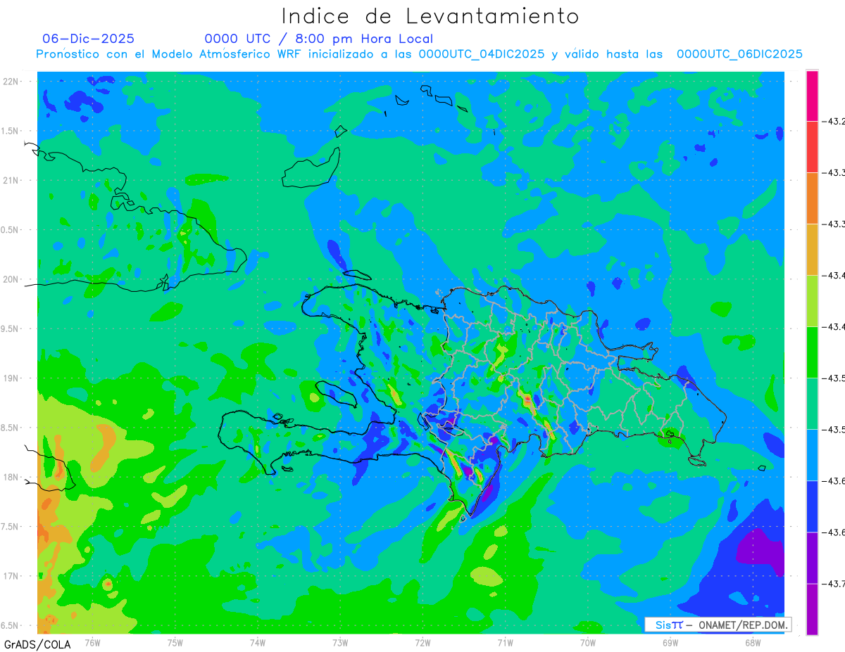This screenshot has height=652, width=845.
Task: Pick the dark orange legend swatch
Action: (x=812, y=198)
